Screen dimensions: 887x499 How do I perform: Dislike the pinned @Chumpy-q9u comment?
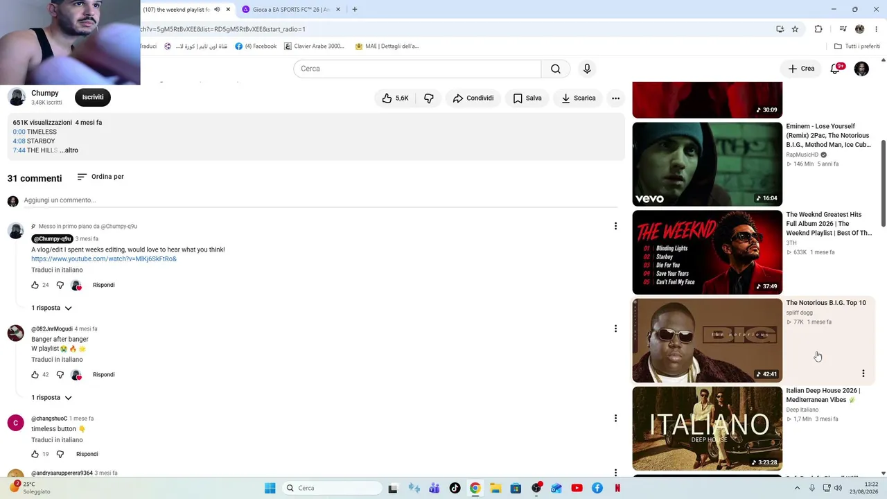(60, 285)
